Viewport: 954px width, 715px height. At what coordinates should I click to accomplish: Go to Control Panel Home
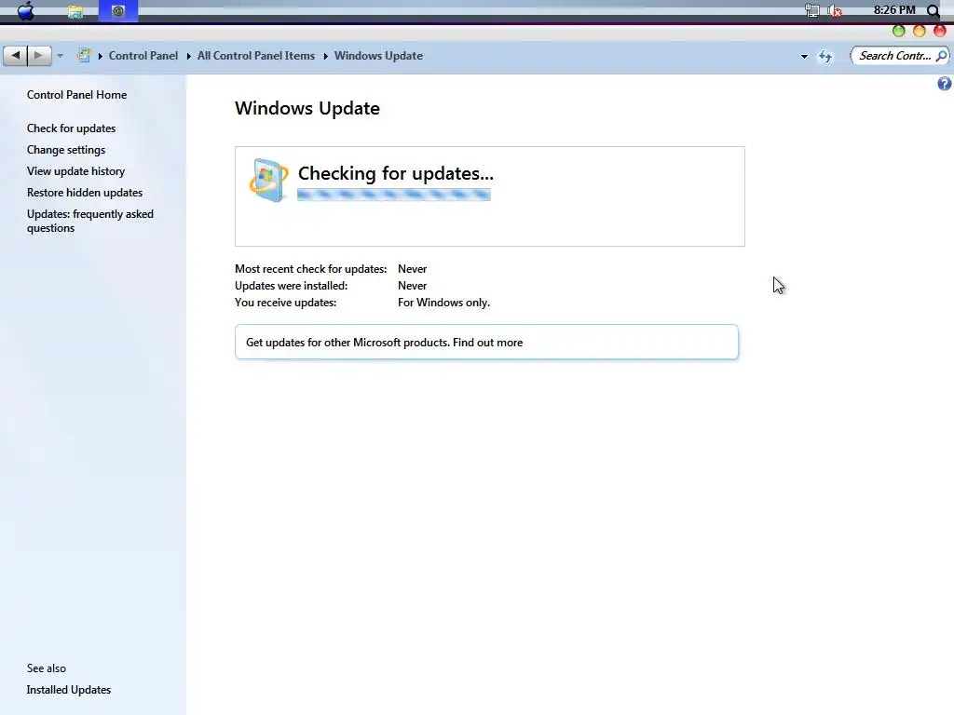click(x=76, y=95)
